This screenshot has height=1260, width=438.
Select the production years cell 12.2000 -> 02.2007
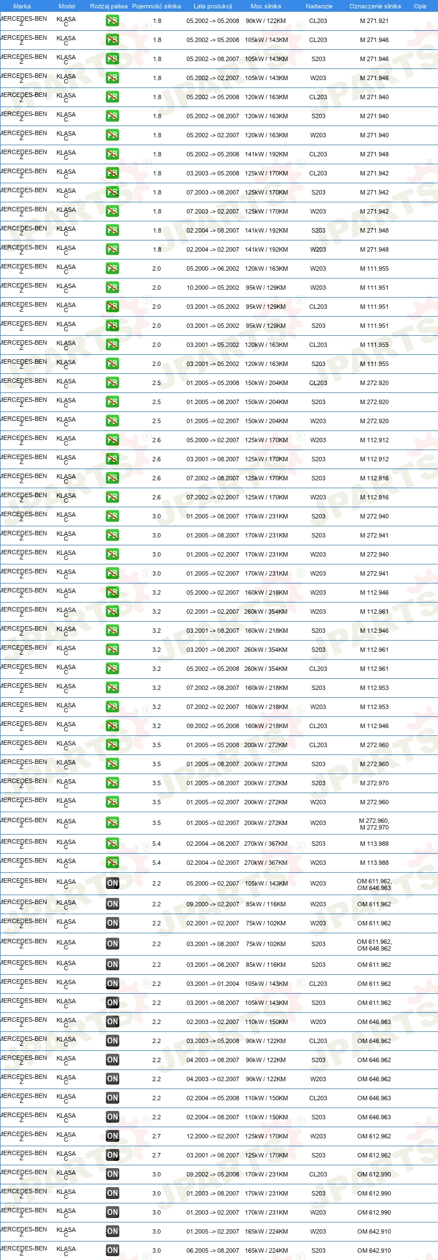(213, 1136)
